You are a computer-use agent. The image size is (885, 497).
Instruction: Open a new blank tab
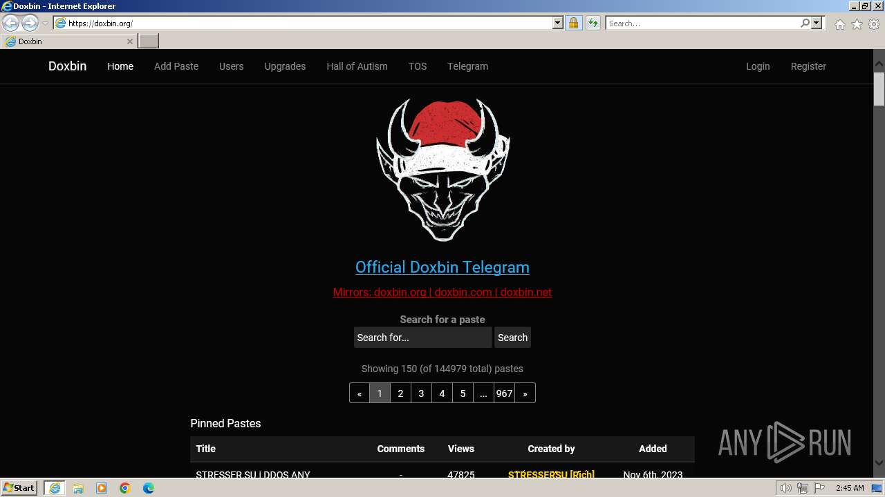(149, 41)
